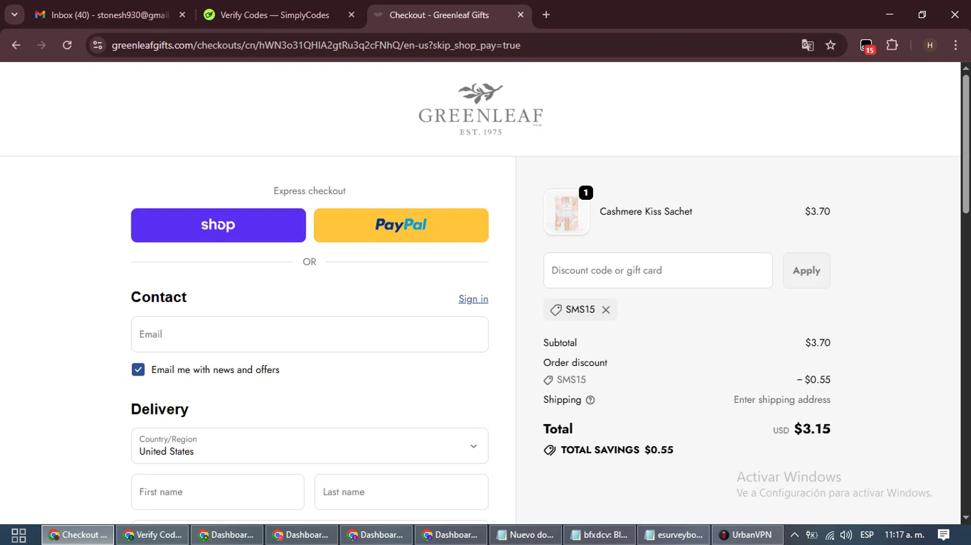Open UrbanVPN from the taskbar
Screen dimensions: 971x545
(x=746, y=535)
